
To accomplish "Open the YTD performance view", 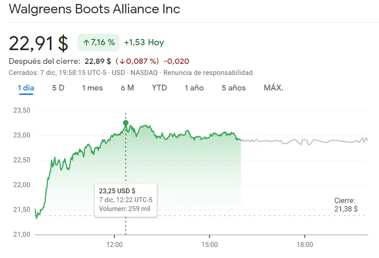I will coord(159,88).
